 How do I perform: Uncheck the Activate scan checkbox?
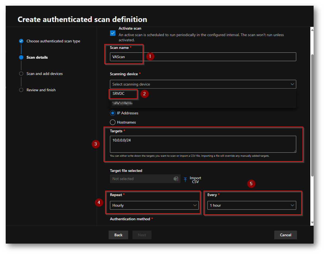[113, 33]
